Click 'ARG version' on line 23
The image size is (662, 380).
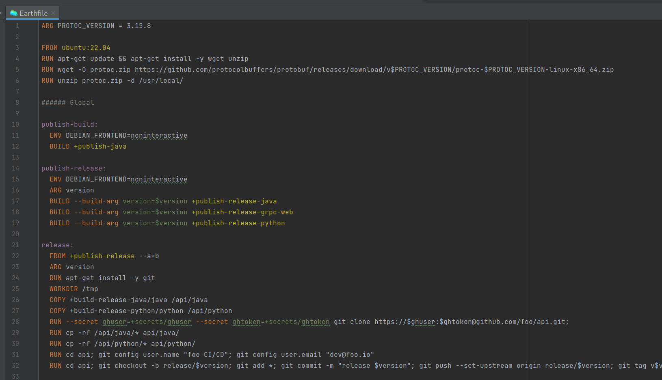click(72, 267)
